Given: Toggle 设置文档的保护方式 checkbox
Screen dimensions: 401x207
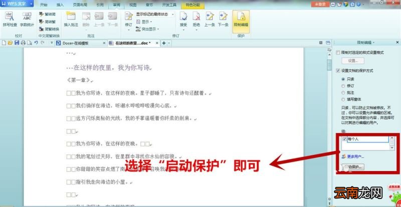Looking at the screenshot, I should (x=338, y=70).
